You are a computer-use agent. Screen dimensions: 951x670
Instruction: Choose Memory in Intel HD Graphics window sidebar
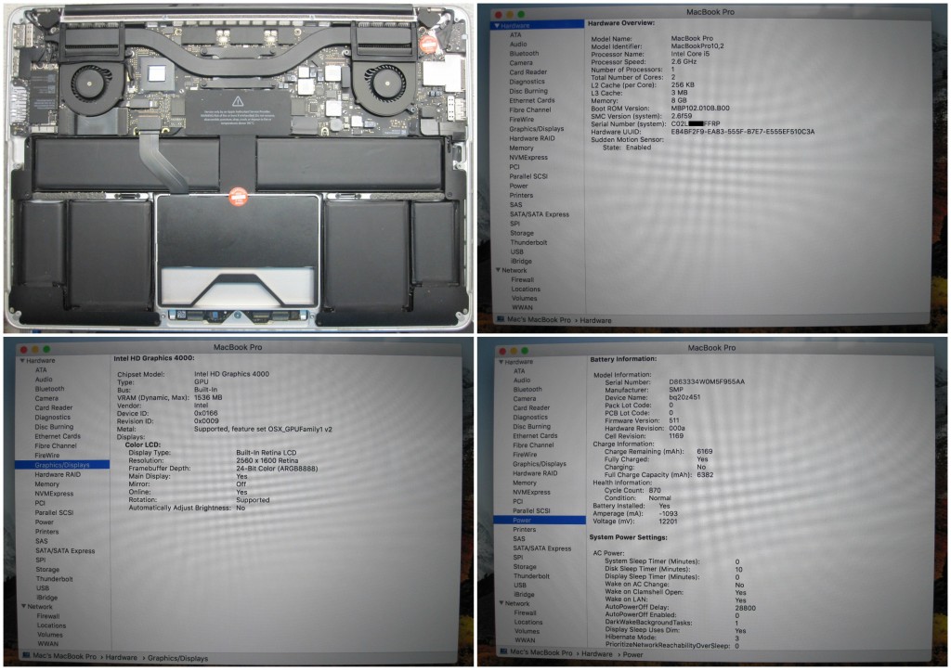coord(47,484)
